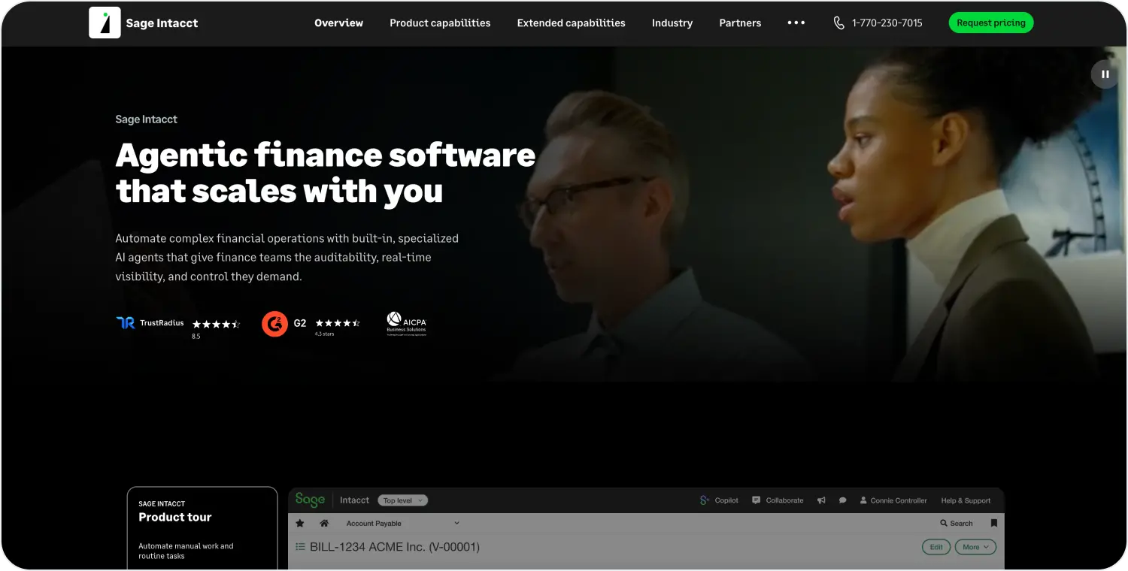Click the home icon
The height and width of the screenshot is (571, 1128).
coord(324,523)
